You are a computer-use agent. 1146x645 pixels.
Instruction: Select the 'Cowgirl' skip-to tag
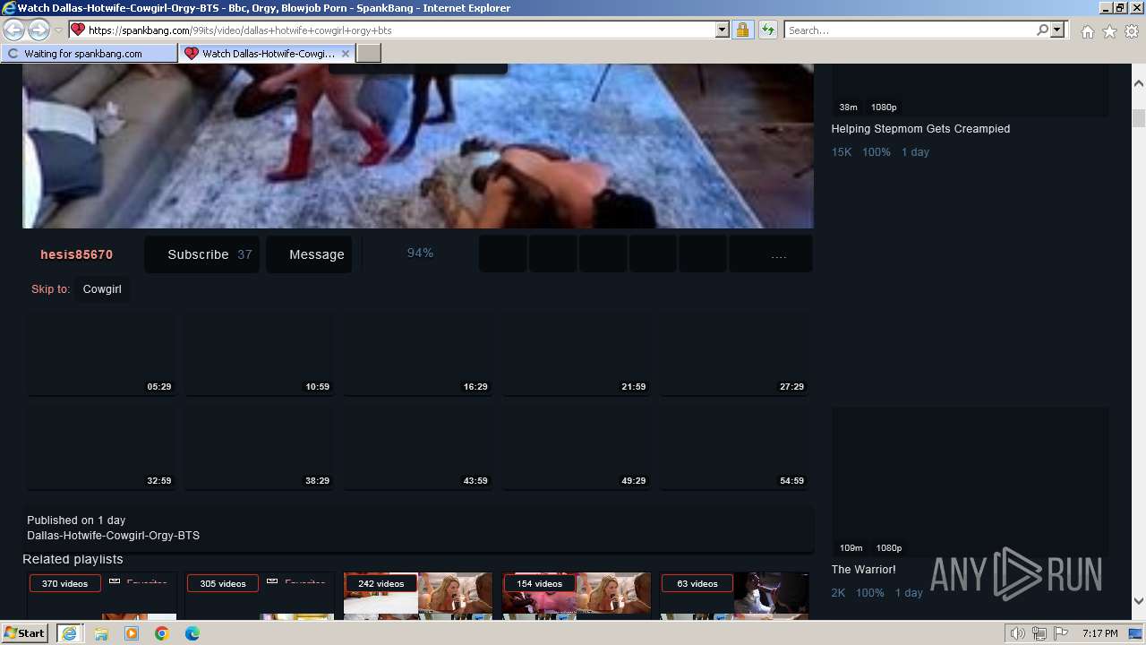[102, 289]
